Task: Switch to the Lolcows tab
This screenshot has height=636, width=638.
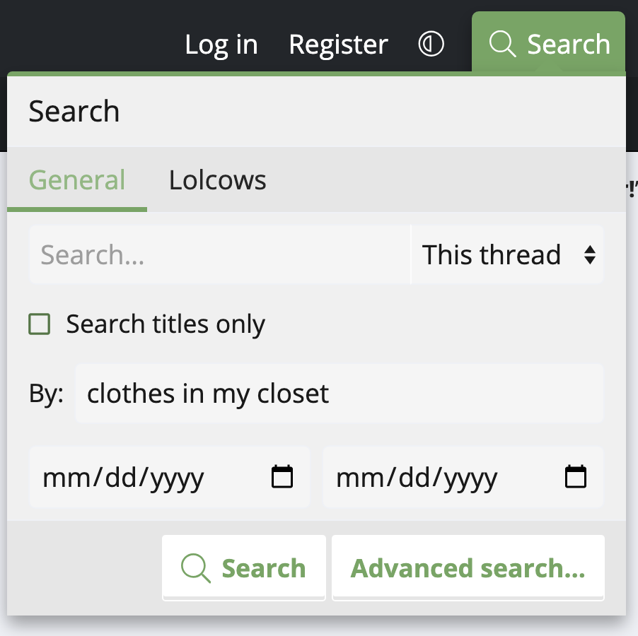Action: tap(217, 180)
